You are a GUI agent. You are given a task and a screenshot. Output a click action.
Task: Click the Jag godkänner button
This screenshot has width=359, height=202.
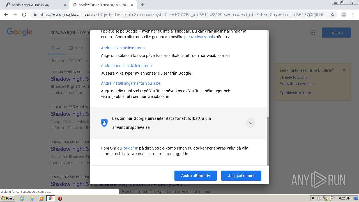click(241, 176)
